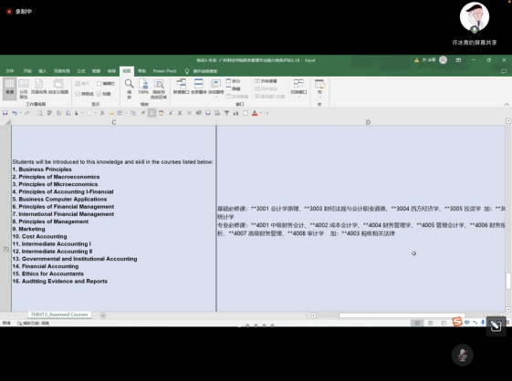The width and height of the screenshot is (512, 381).
Task: Save using quick access toolbar icon
Action: coord(5,113)
